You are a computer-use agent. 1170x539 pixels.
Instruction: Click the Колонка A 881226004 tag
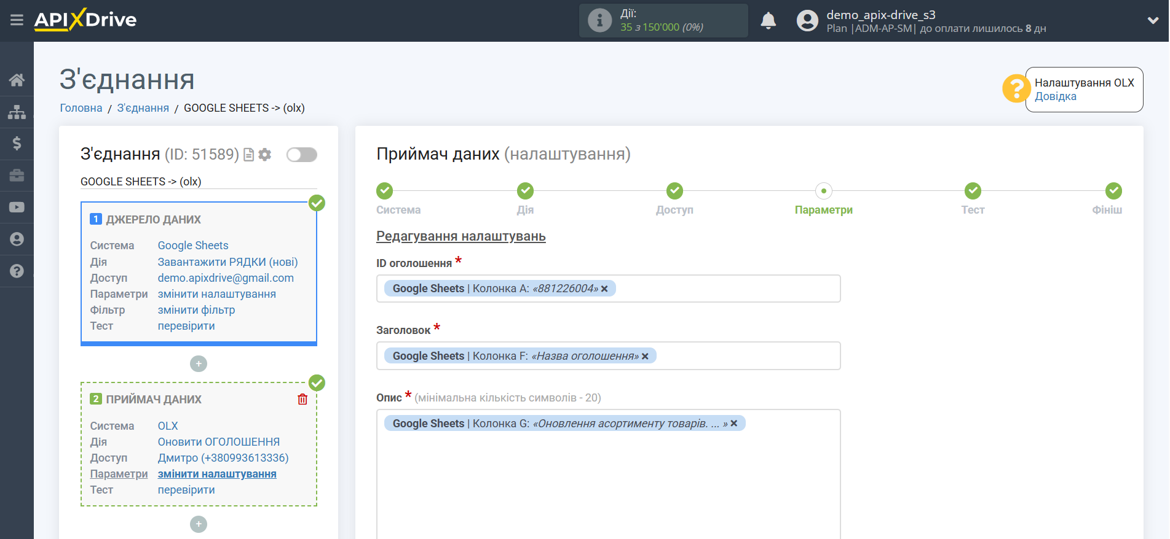(x=500, y=289)
